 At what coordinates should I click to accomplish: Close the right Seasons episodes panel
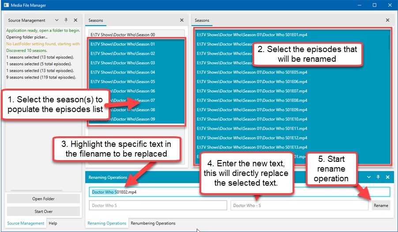coord(387,20)
